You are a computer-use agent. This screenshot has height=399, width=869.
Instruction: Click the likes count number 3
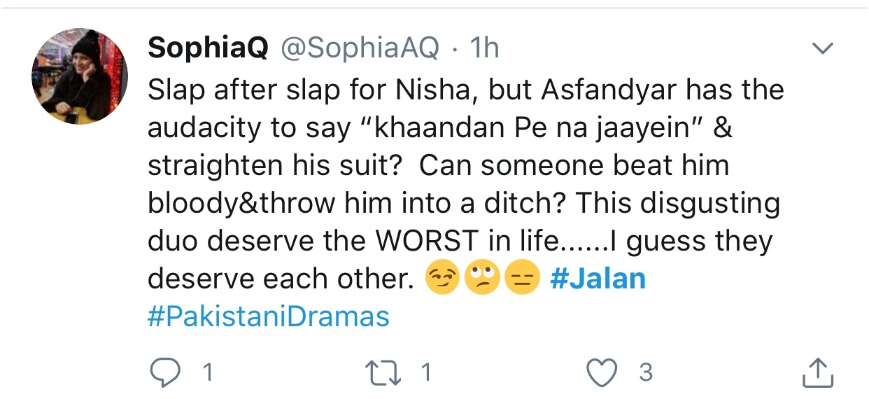[646, 373]
